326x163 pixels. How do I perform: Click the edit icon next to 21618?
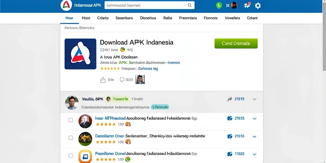coord(230,136)
